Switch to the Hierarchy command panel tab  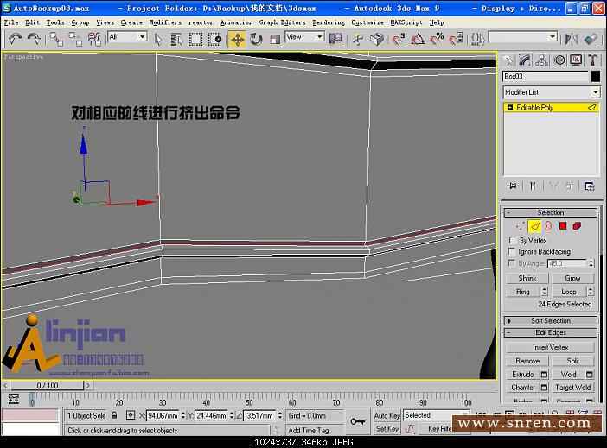coord(541,60)
